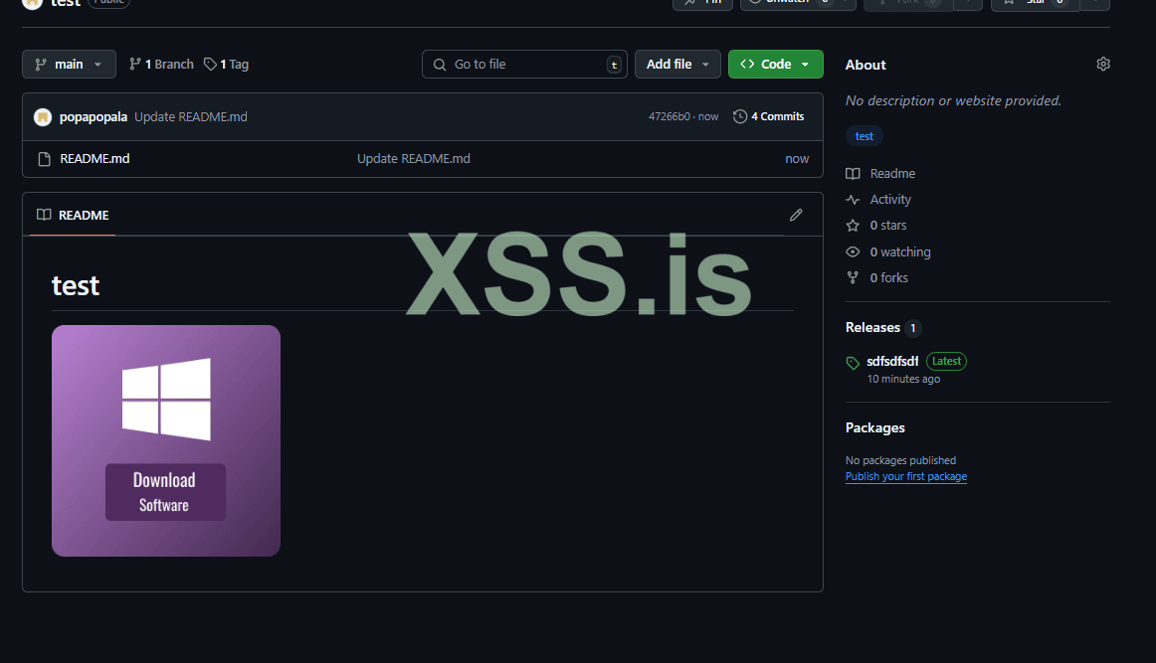
Task: Click the README.md file icon
Action: point(44,159)
